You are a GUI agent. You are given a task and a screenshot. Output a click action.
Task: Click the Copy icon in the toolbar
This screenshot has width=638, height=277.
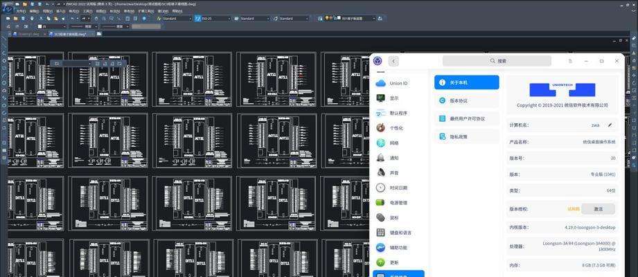48,19
